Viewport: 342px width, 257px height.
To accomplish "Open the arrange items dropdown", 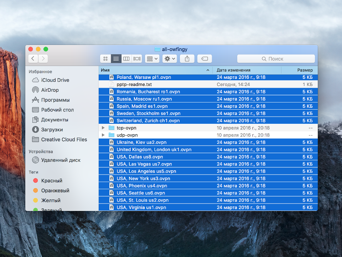I will (152, 59).
